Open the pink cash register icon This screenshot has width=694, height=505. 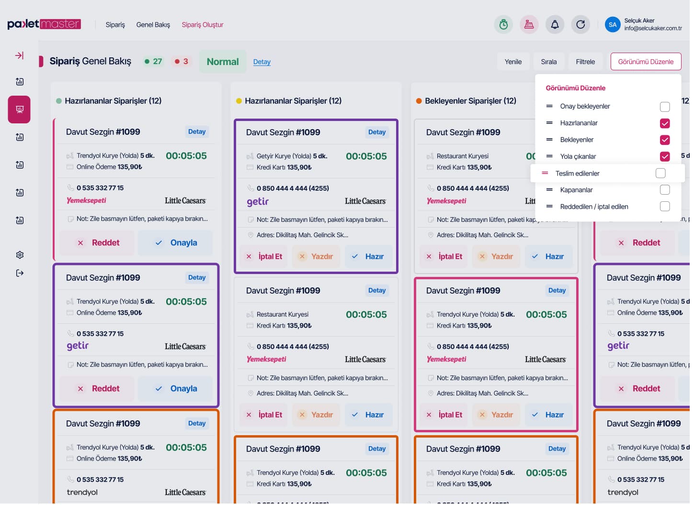529,24
